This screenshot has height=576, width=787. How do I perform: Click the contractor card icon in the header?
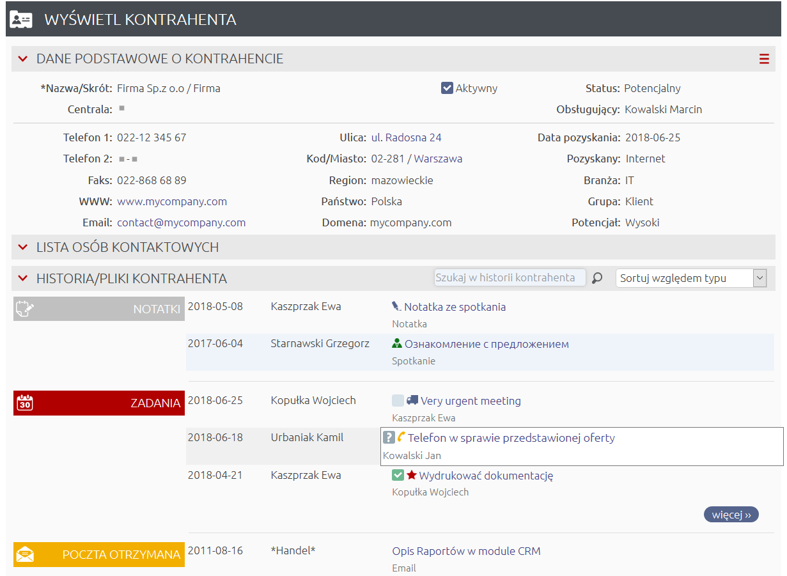[x=21, y=19]
